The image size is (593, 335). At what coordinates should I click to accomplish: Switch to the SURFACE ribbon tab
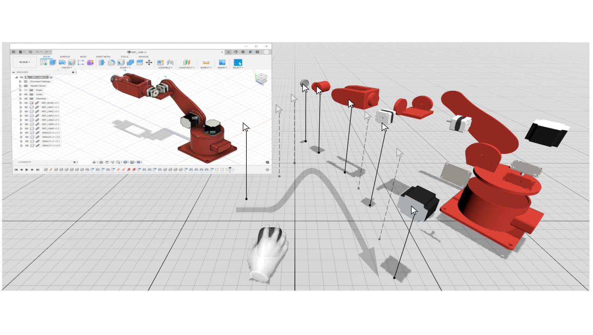pyautogui.click(x=66, y=56)
